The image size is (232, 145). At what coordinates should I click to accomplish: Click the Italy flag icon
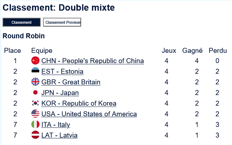point(35,124)
